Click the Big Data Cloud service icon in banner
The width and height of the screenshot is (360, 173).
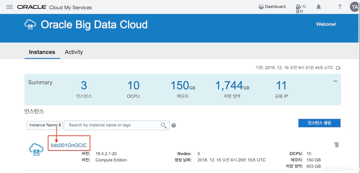pyautogui.click(x=30, y=24)
